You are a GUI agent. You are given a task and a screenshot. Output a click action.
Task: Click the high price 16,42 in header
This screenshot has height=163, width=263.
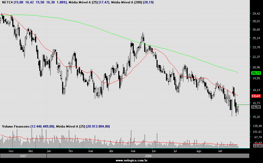29,2
